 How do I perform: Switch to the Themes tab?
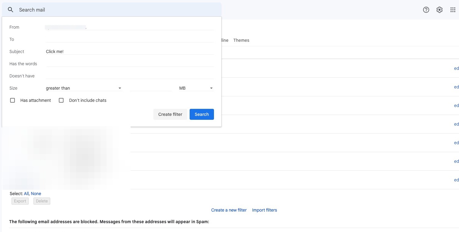pyautogui.click(x=241, y=40)
